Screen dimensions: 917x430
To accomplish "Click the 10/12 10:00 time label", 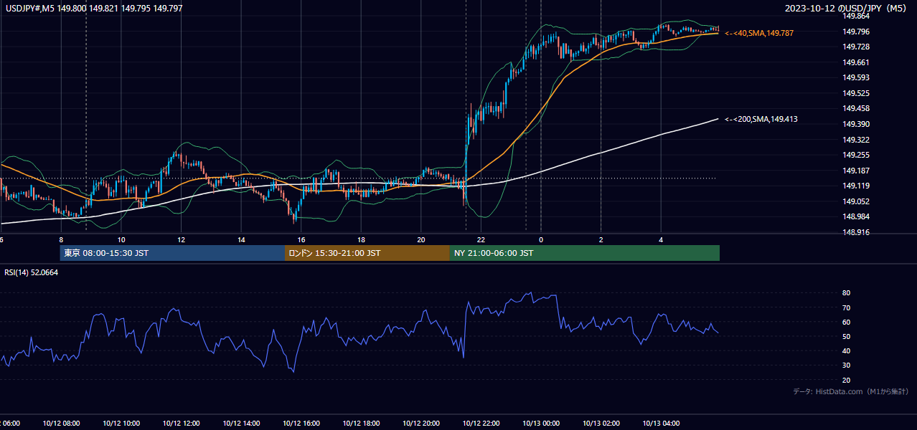I will (x=121, y=424).
